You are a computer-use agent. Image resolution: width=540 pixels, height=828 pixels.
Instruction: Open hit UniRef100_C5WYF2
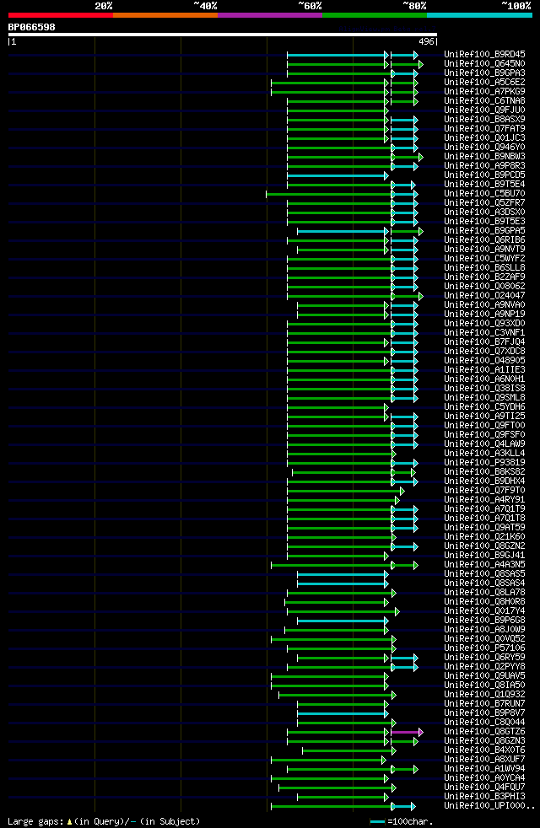tap(484, 259)
